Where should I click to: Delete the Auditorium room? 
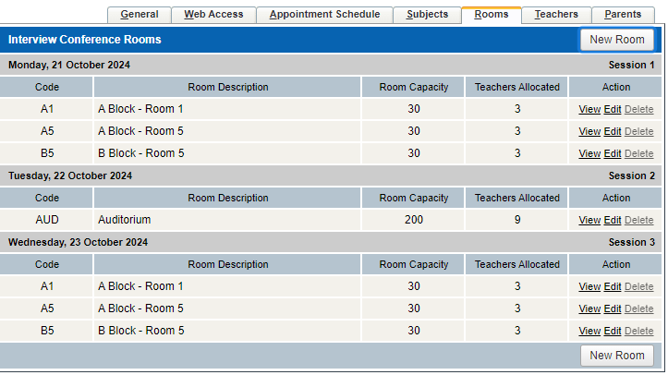coord(638,220)
